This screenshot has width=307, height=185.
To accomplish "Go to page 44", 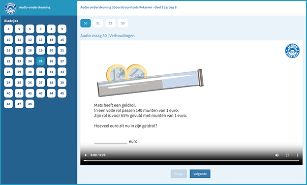I will pos(51,94).
